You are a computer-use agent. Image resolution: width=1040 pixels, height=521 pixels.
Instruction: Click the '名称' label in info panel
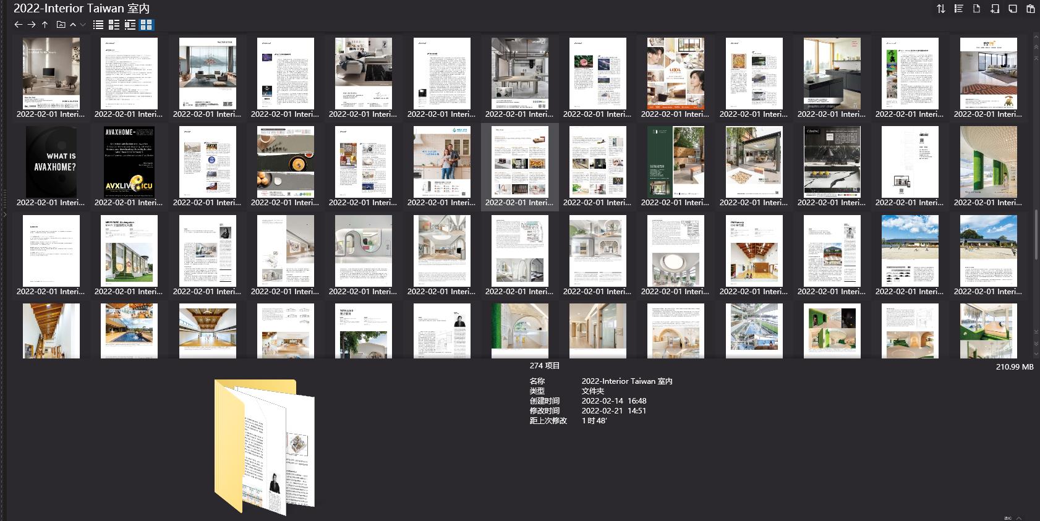click(537, 381)
